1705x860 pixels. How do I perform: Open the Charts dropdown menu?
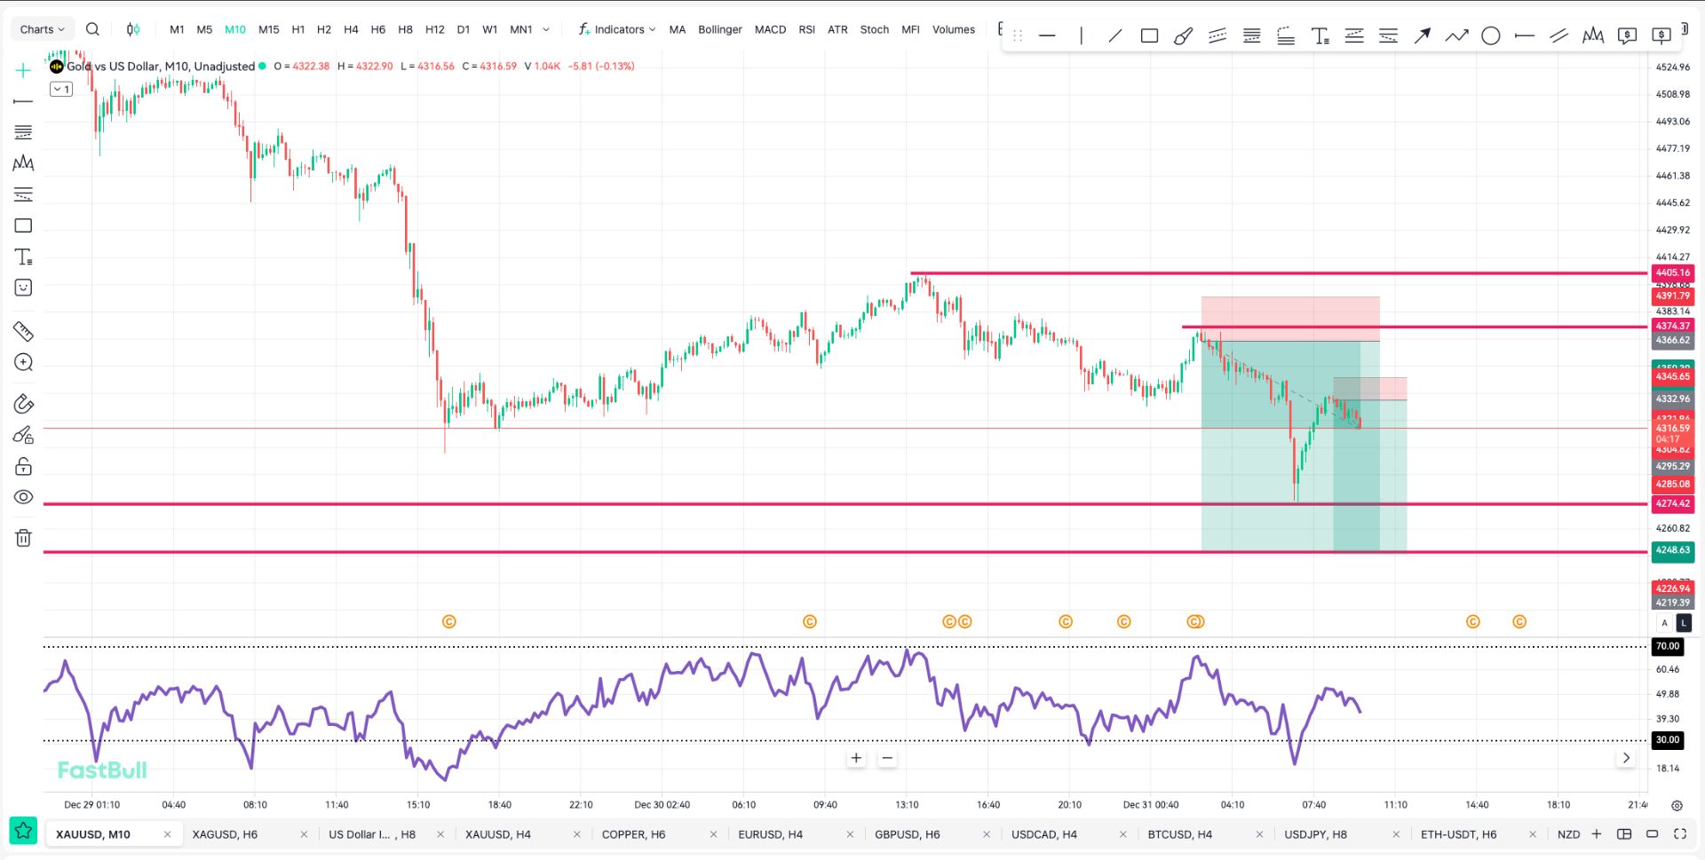tap(42, 29)
